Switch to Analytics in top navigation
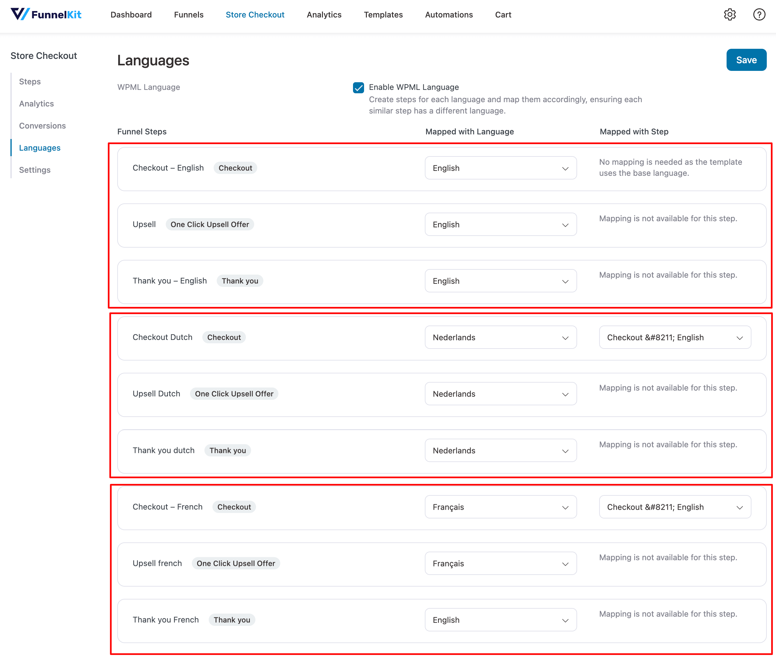Screen dimensions: 776x667 (324, 15)
